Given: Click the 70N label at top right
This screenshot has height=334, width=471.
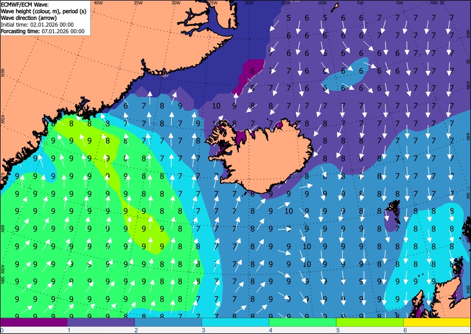Looking at the screenshot, I should [x=433, y=3].
